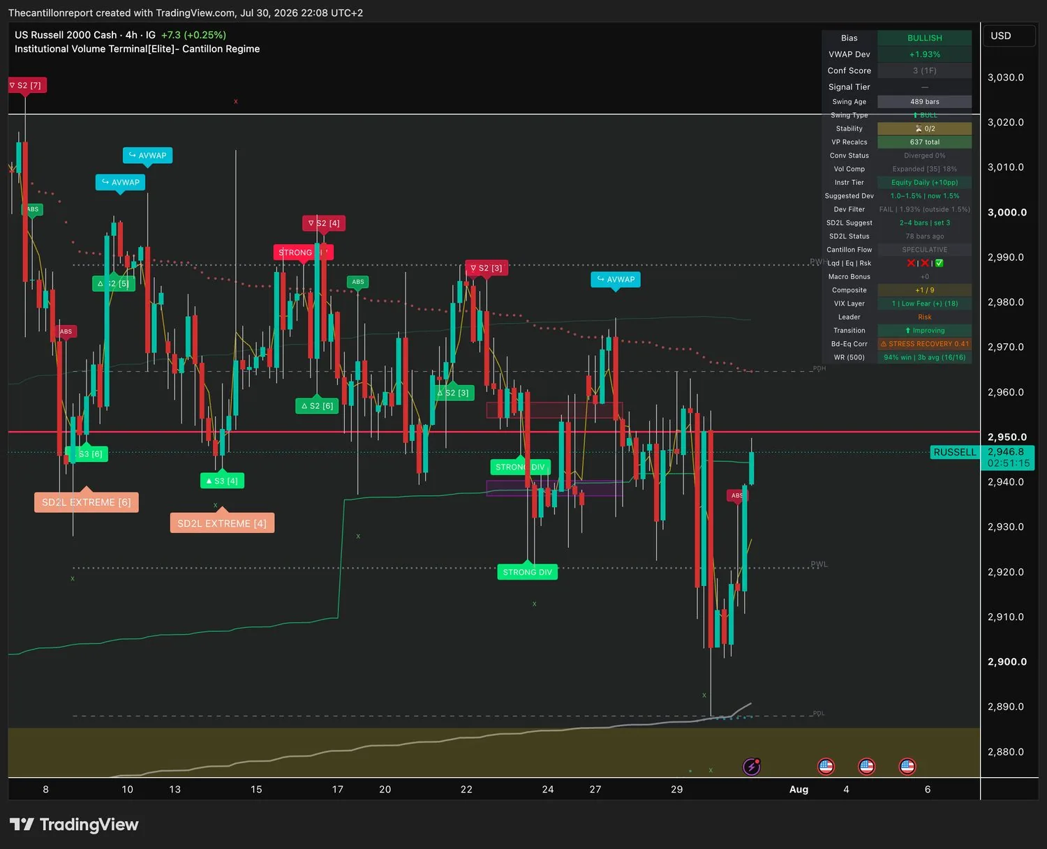Click the STRESS RECOVERY 0.41 cell
Screen dimensions: 1047x849
pyautogui.click(x=924, y=344)
